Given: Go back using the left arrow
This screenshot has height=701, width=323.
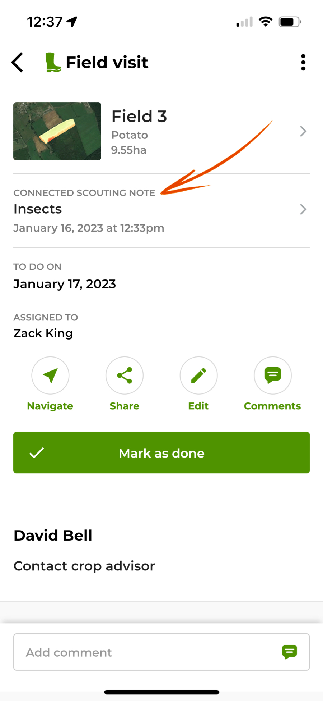Looking at the screenshot, I should [x=17, y=62].
